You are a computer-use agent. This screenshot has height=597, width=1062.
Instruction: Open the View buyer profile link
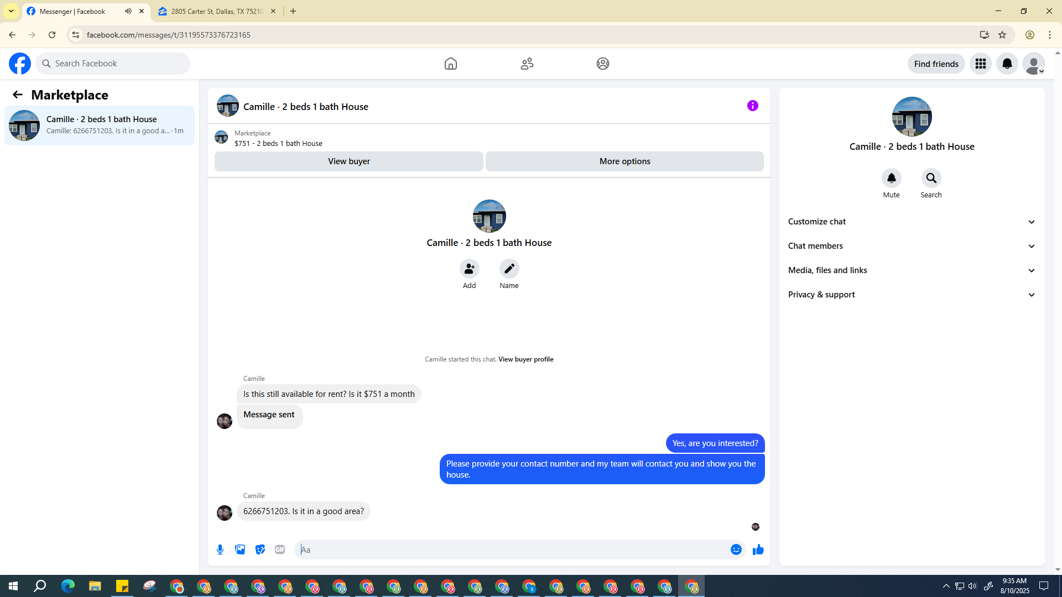[x=525, y=359]
